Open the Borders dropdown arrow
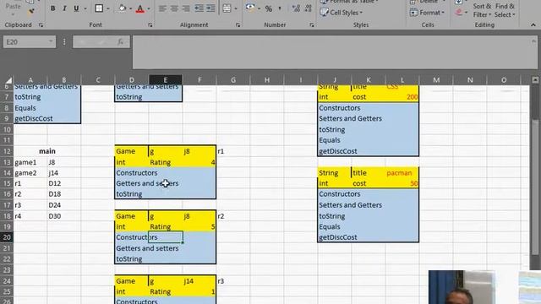Image resolution: width=541 pixels, height=304 pixels. [108, 8]
